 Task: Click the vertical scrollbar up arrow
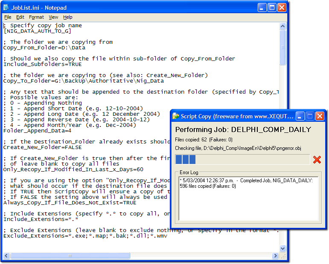[x=282, y=26]
